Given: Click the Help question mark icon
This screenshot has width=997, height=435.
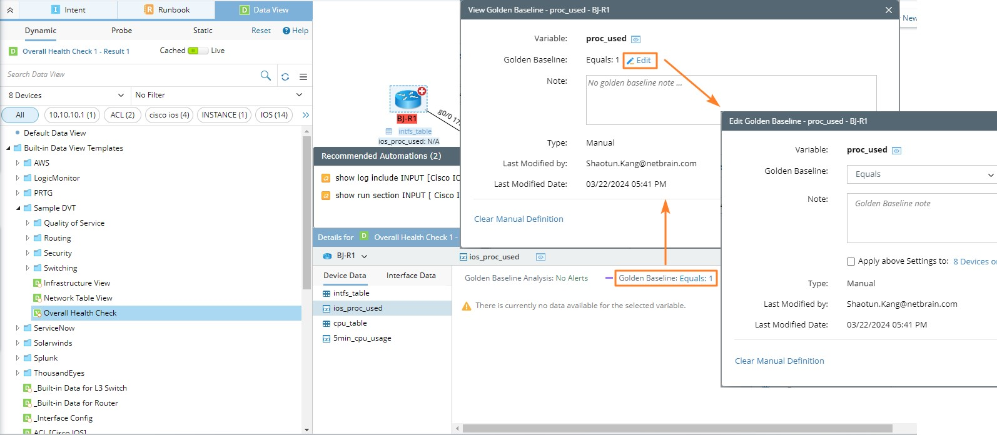Looking at the screenshot, I should coord(286,31).
